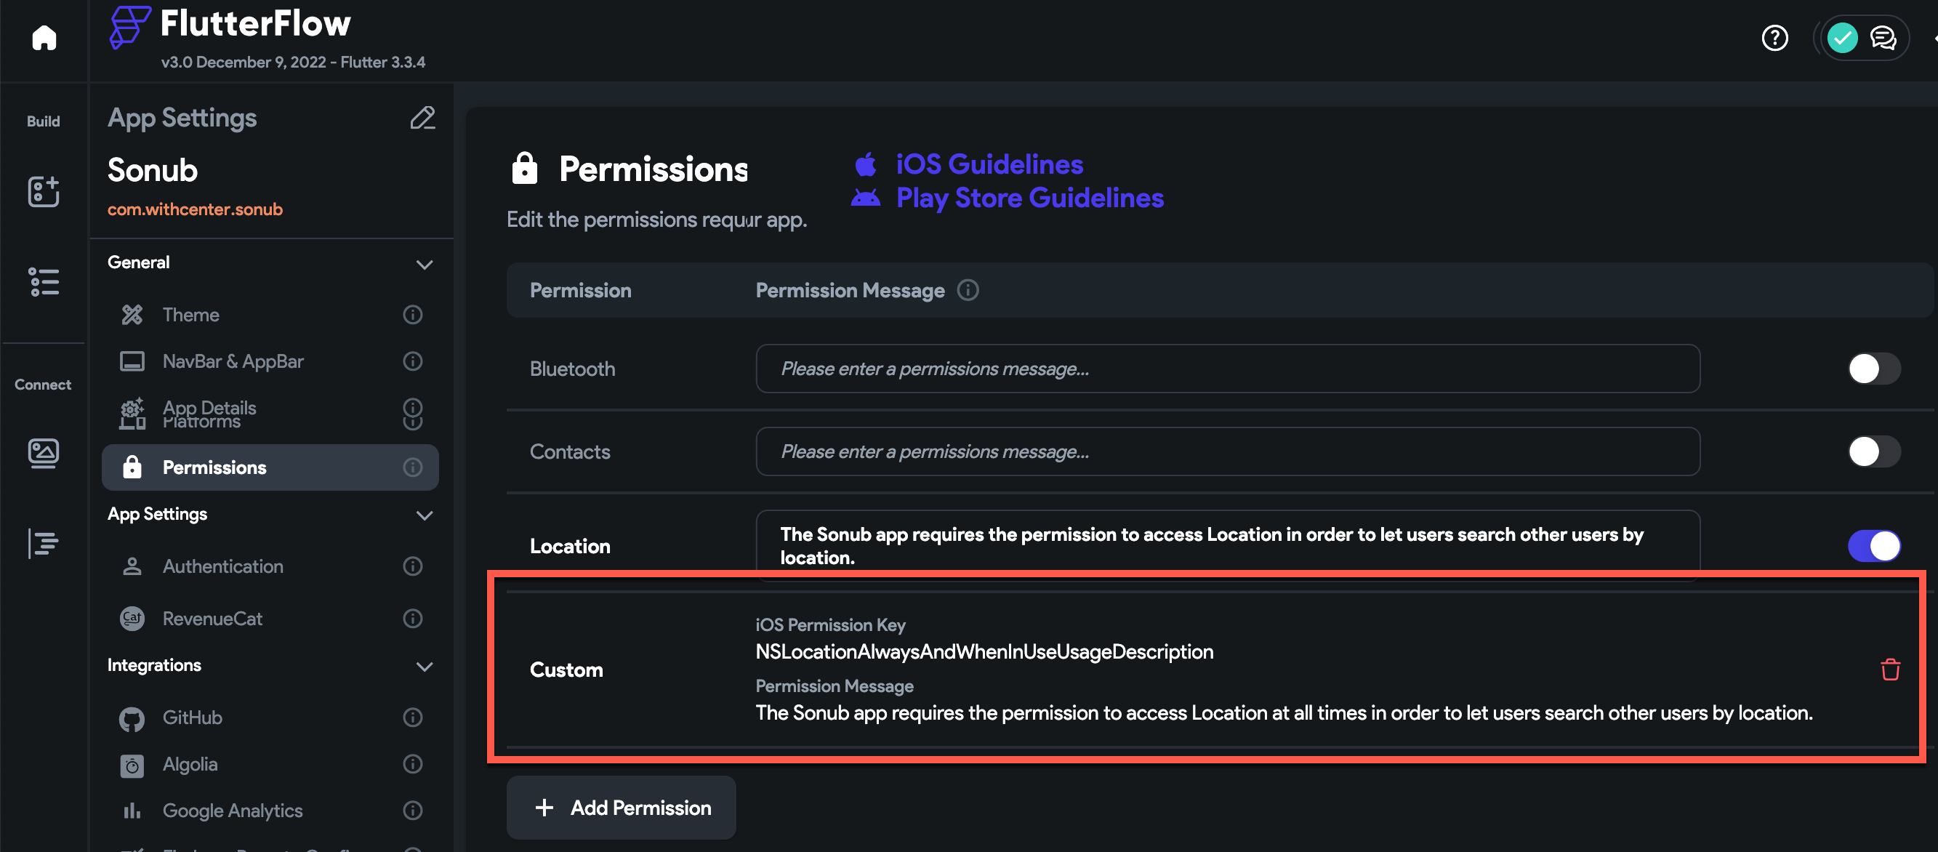Screen dimensions: 1938x852
Task: Collapse the General section
Action: 425,264
